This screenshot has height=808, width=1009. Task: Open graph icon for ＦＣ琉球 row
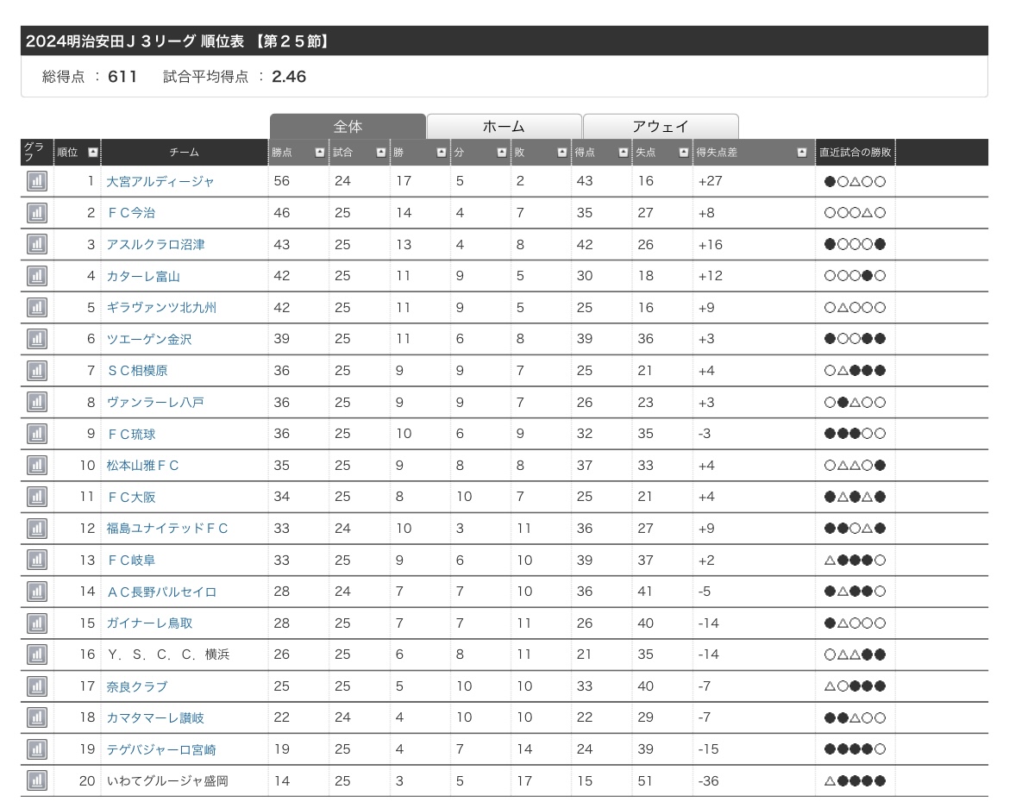[x=37, y=434]
